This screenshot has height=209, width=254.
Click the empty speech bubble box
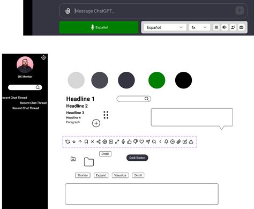tap(192, 117)
